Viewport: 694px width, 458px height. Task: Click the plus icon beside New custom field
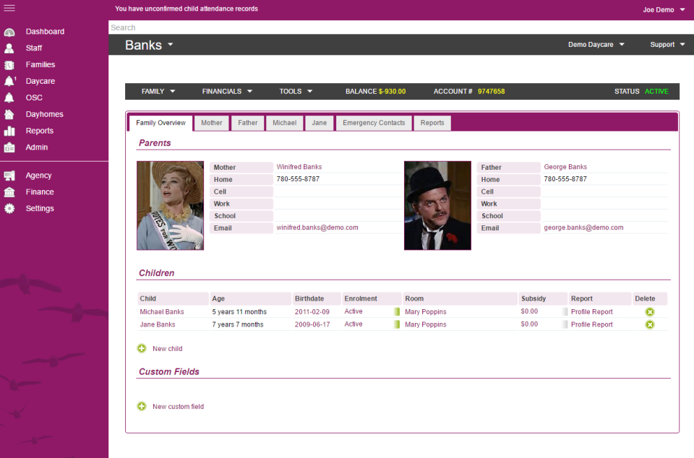[142, 406]
